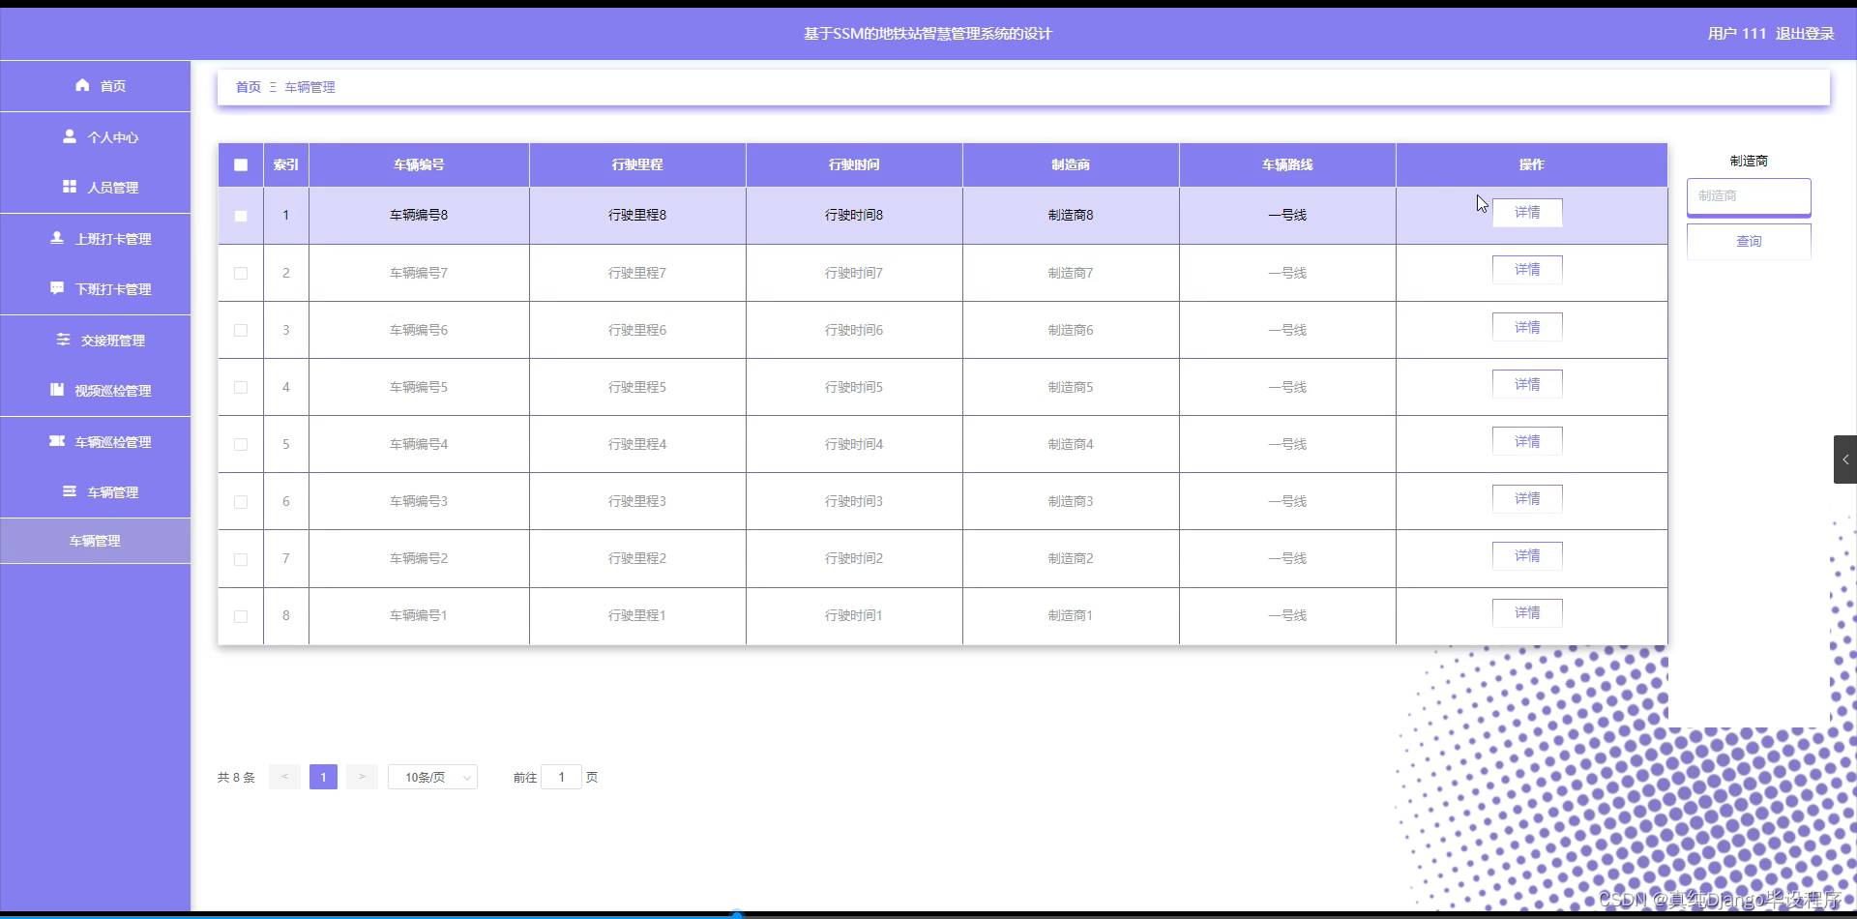Open 人员管理 menu item

[x=95, y=188]
